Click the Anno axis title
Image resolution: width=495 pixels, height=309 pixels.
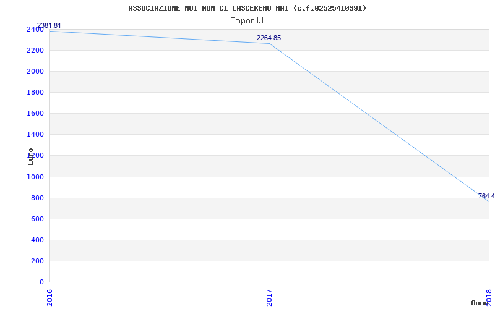(480, 303)
